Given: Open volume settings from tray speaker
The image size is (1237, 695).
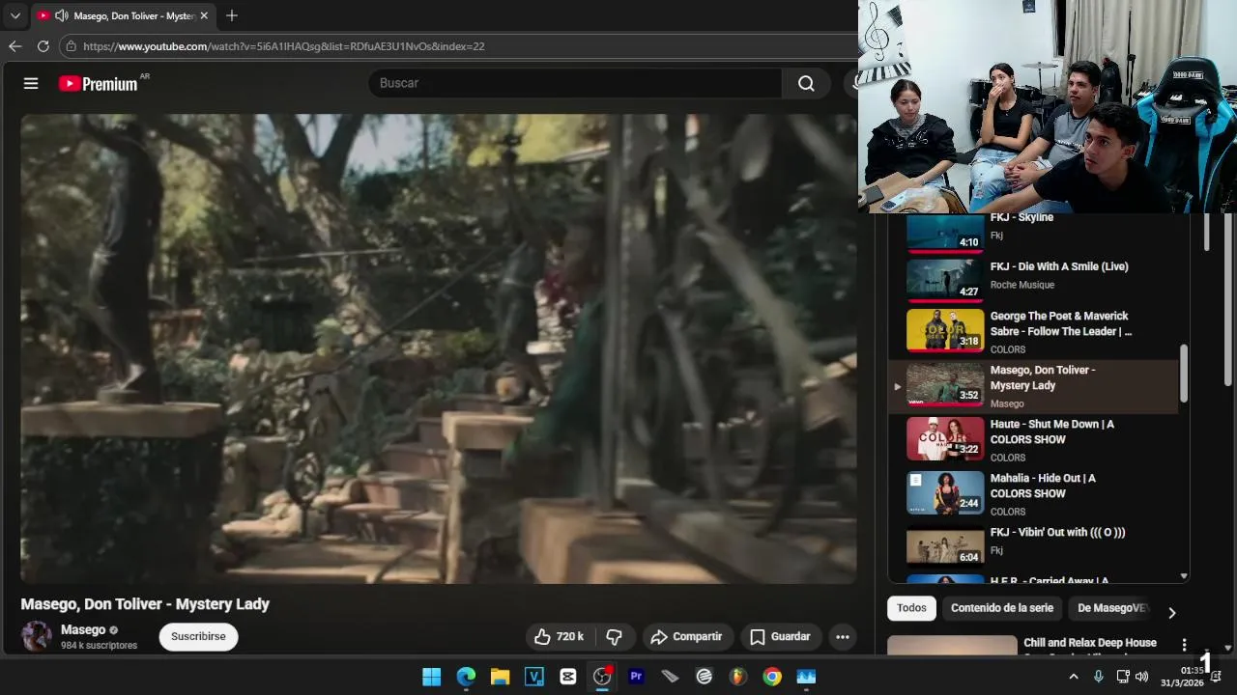Looking at the screenshot, I should (x=1141, y=677).
